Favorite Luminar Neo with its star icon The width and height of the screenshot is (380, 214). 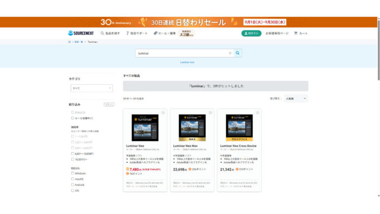pos(163,113)
